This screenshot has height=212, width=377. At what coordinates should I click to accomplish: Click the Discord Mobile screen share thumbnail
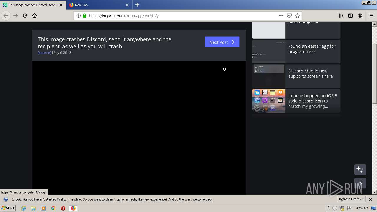269,76
